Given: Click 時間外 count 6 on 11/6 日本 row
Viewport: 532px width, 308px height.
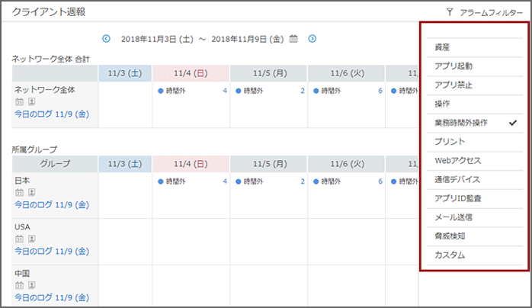Looking at the screenshot, I should [380, 181].
